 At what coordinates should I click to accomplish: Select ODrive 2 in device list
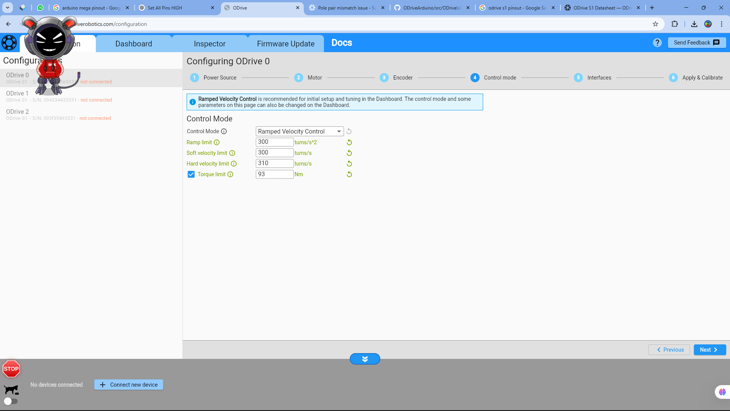(91, 115)
